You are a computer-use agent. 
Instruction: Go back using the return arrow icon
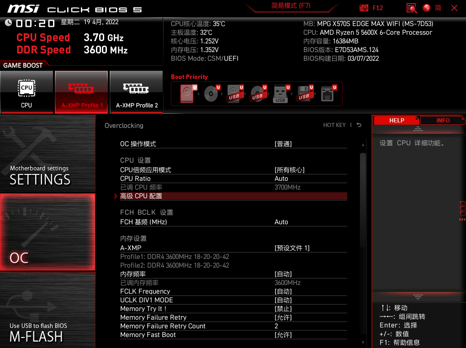click(359, 125)
